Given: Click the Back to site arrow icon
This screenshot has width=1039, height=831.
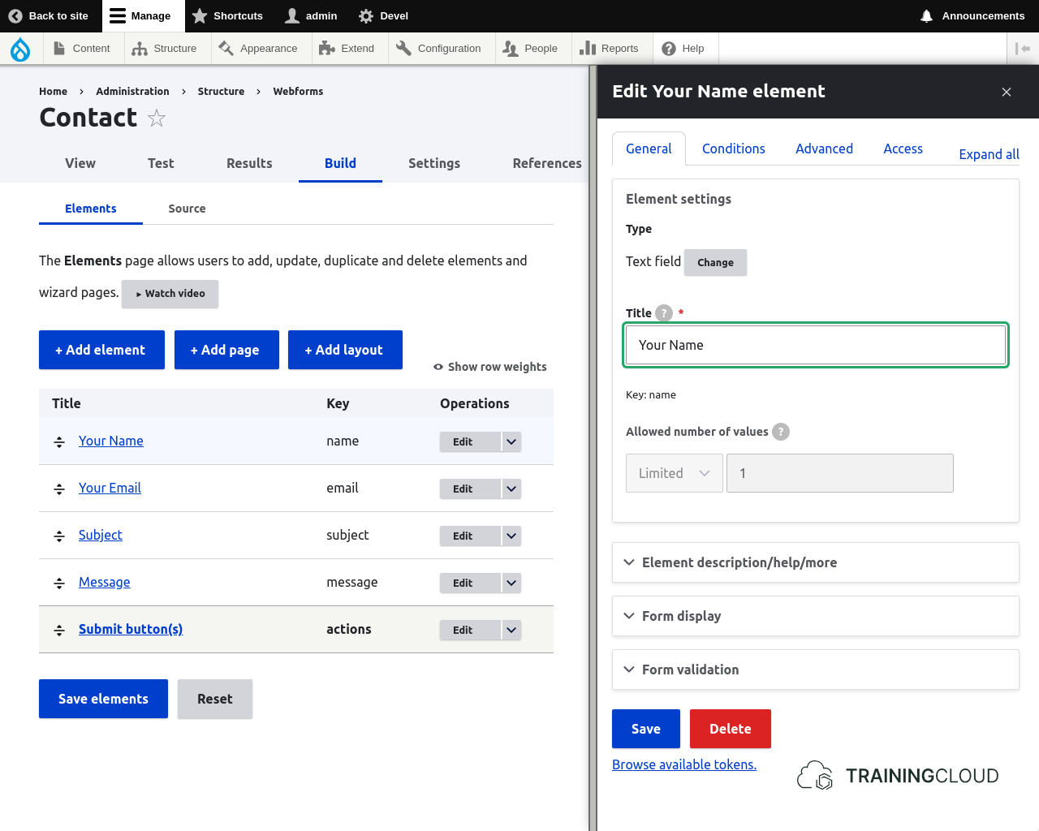Looking at the screenshot, I should (x=15, y=16).
